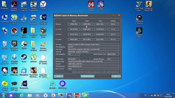Click the North Bridge Clock value field
Image resolution: width=175 pixels, height=98 pixels.
[113, 54]
